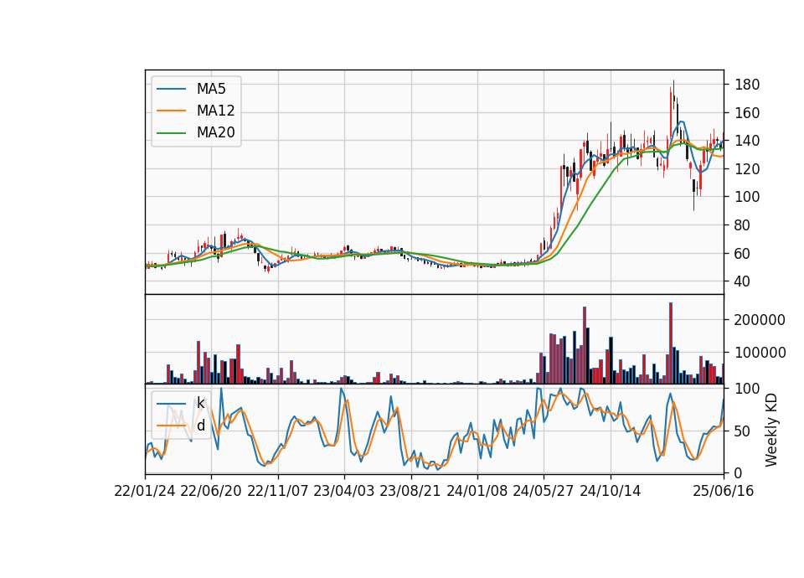Click the 180 price axis tick
Screen dimensions: 804x578
(746, 85)
